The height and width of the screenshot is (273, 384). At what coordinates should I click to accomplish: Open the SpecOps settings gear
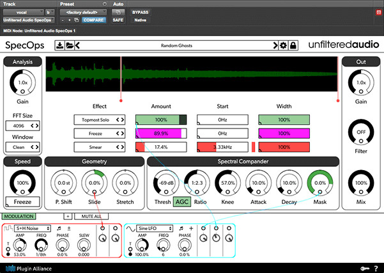pos(283,45)
